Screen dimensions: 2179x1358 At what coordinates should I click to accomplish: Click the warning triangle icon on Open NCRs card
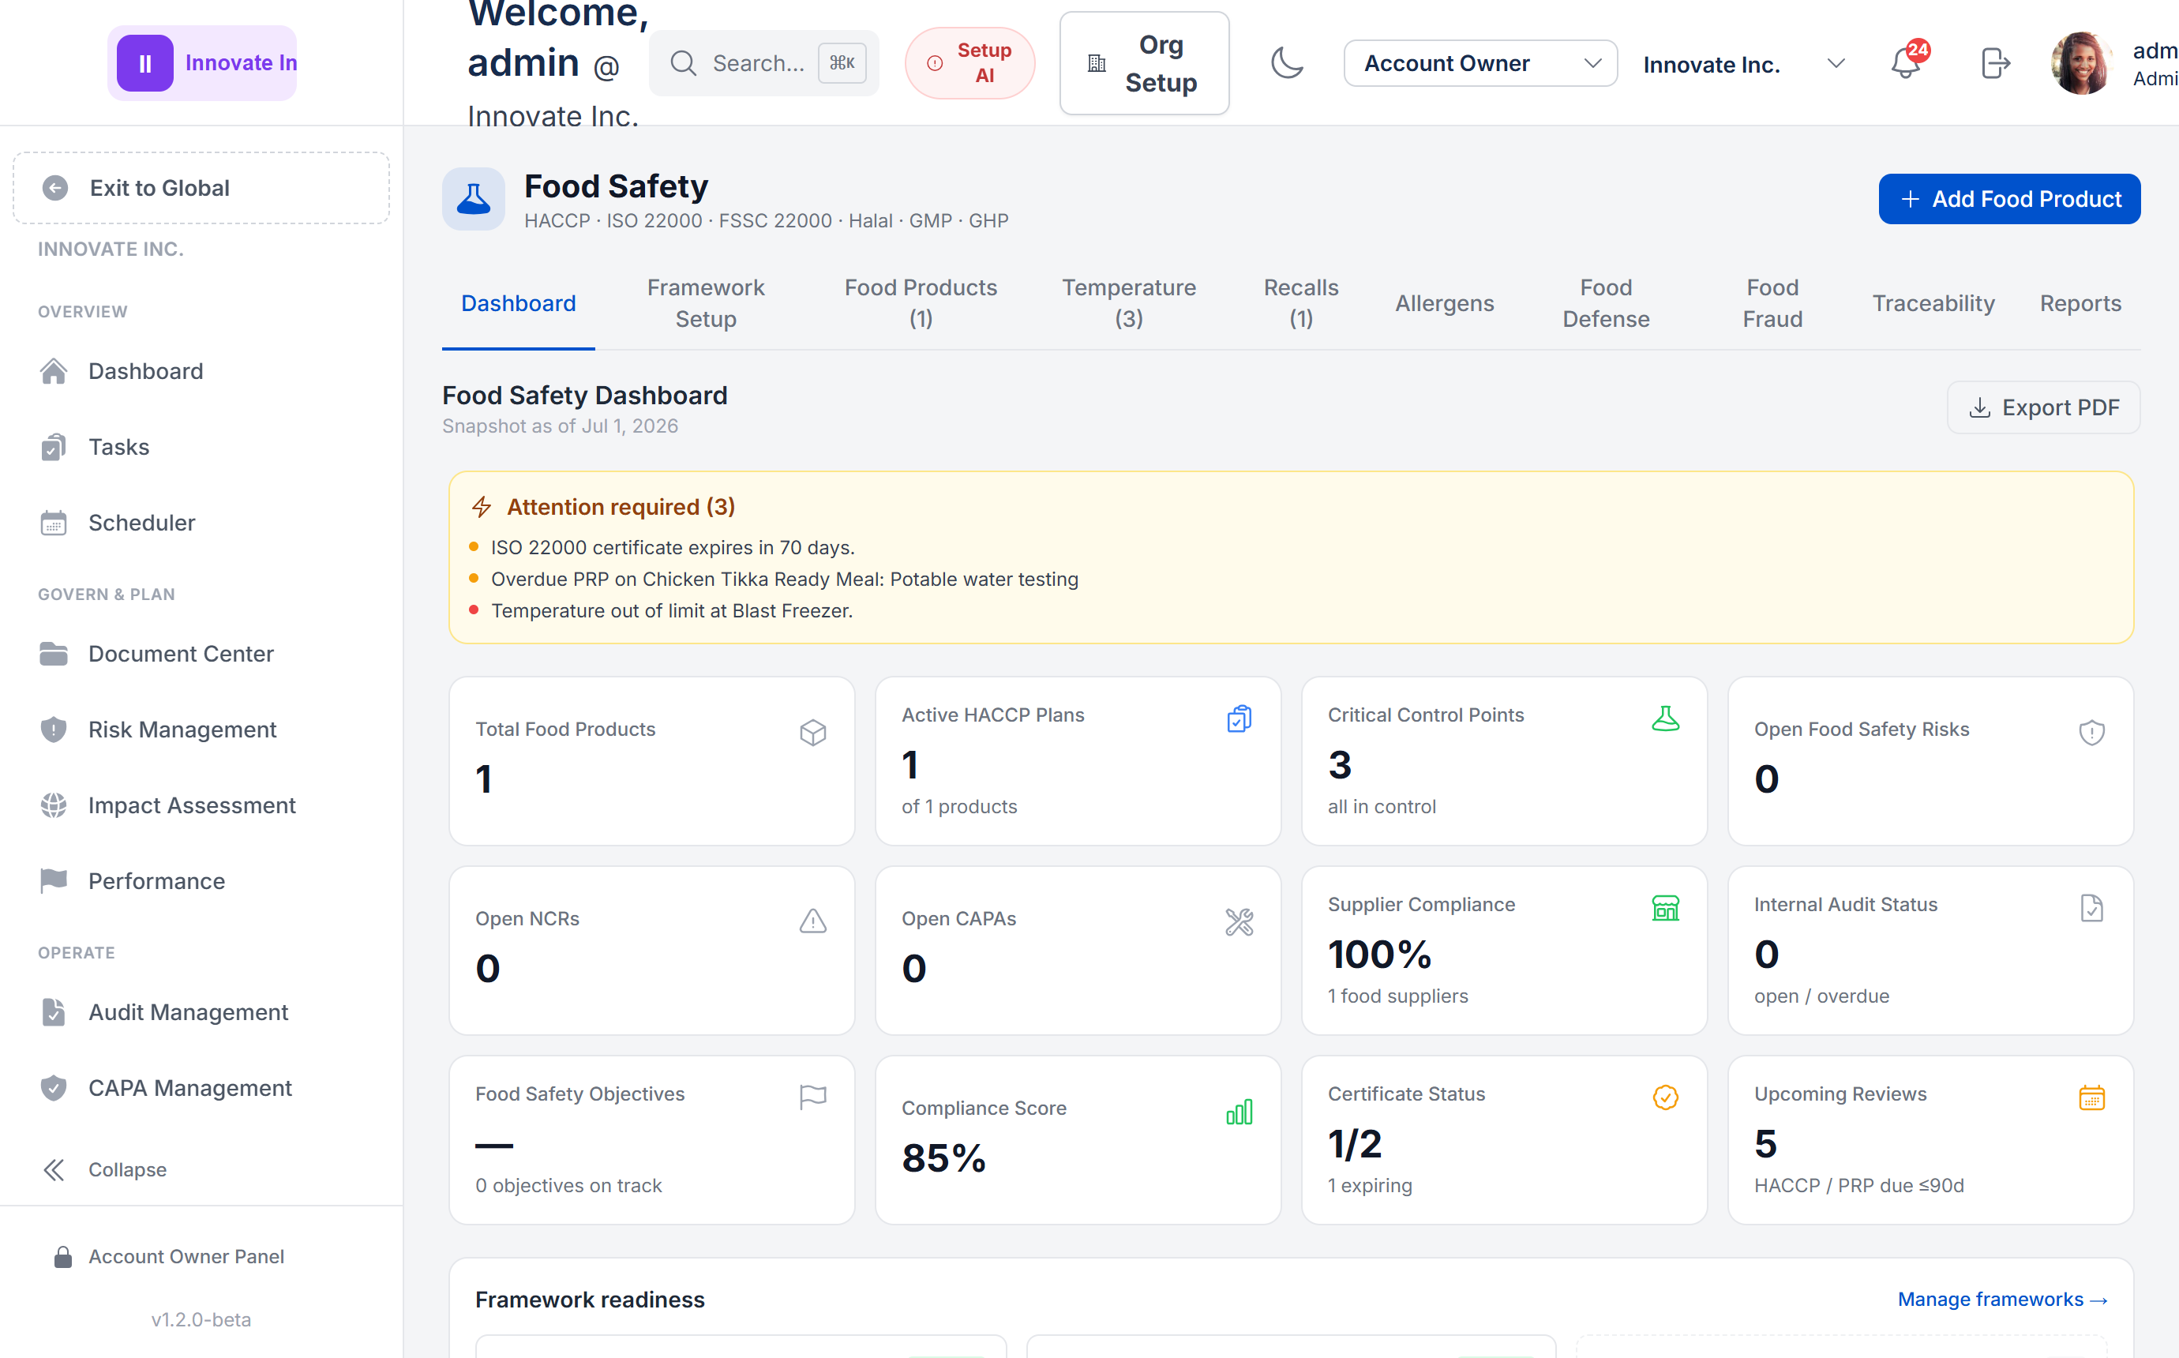813,921
